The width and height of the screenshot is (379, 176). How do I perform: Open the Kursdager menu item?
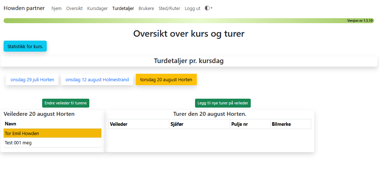click(98, 9)
